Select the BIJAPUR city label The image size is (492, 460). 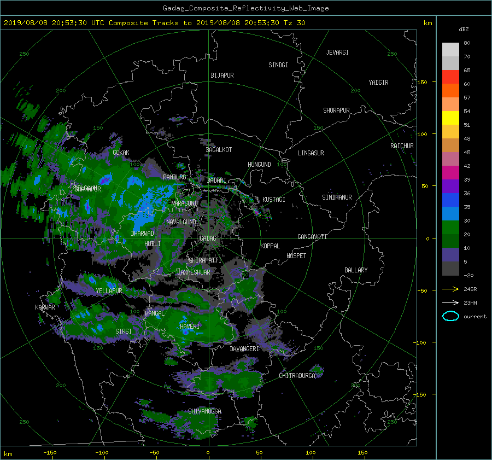click(x=222, y=75)
